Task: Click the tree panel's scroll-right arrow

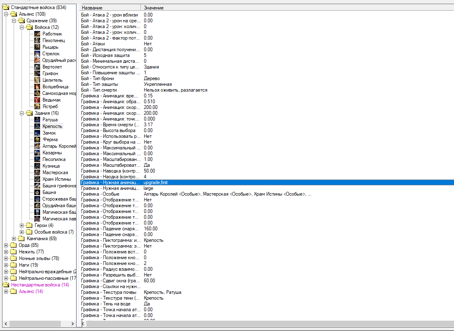Action: pos(72,324)
